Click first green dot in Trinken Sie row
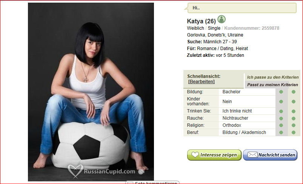303x184 pixels. (x=281, y=111)
